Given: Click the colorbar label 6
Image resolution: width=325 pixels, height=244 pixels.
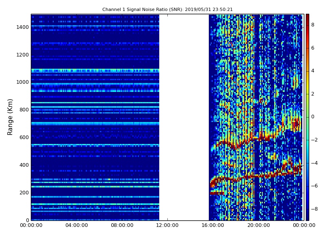Looking at the screenshot, I should (x=313, y=48).
